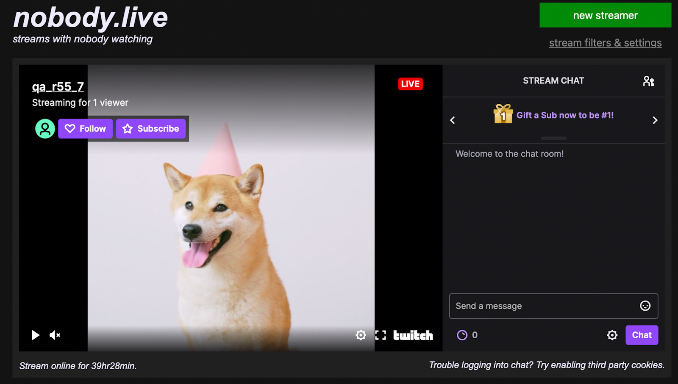Viewport: 678px width, 384px height.
Task: Open the emote picker smiley icon
Action: (645, 306)
